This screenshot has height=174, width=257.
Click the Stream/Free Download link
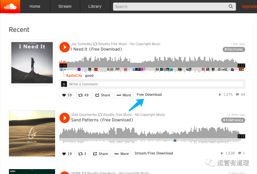pos(154,153)
